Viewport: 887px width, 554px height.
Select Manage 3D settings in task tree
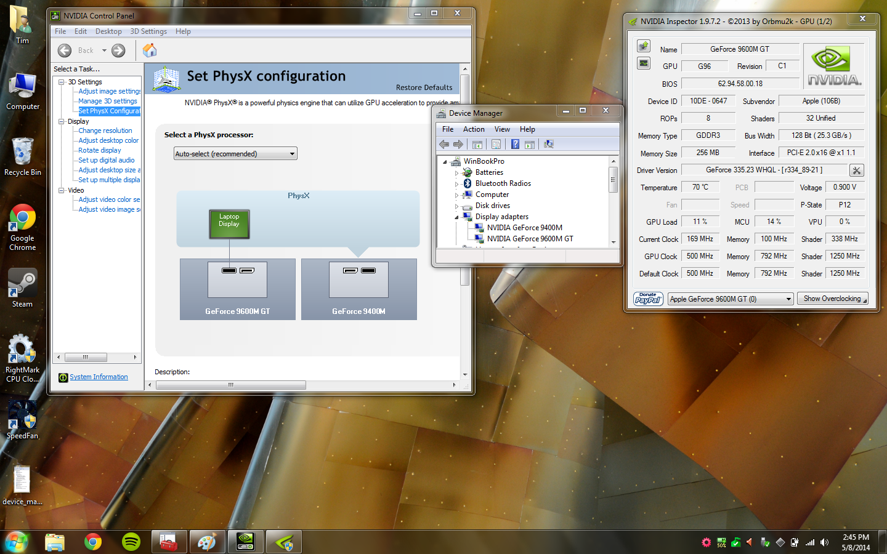(x=108, y=101)
